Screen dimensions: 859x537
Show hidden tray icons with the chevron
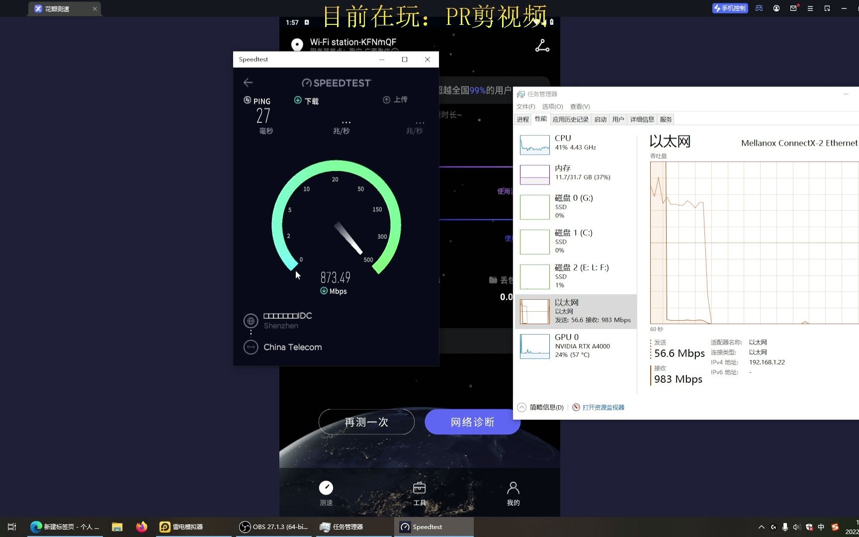pos(762,527)
